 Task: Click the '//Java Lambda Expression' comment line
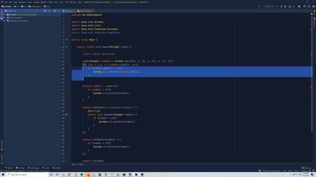(99, 54)
